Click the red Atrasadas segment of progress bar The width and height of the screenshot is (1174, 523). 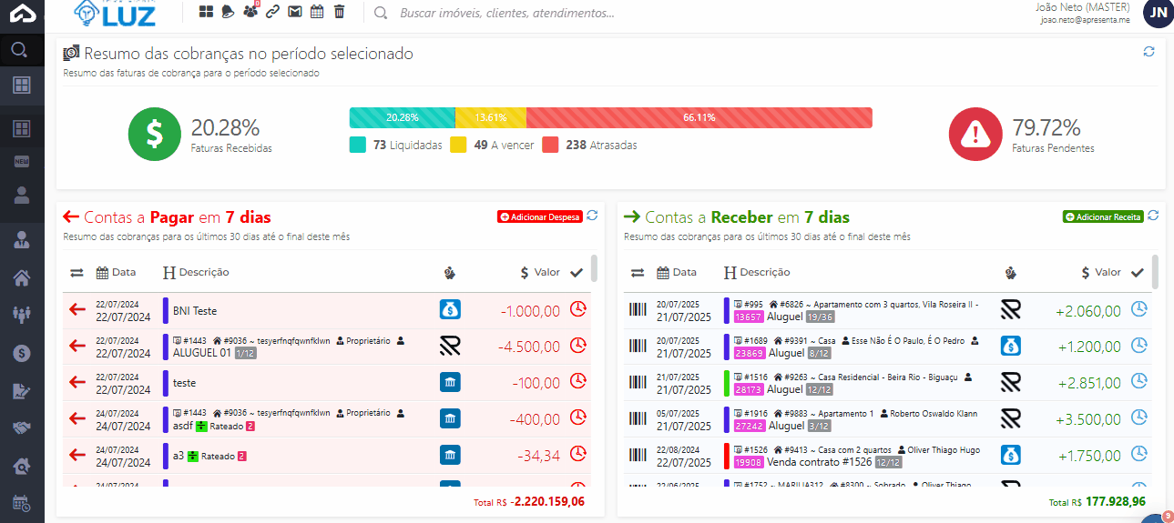pyautogui.click(x=699, y=117)
